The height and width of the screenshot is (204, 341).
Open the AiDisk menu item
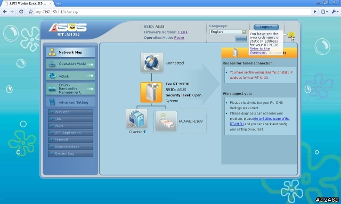[70, 76]
